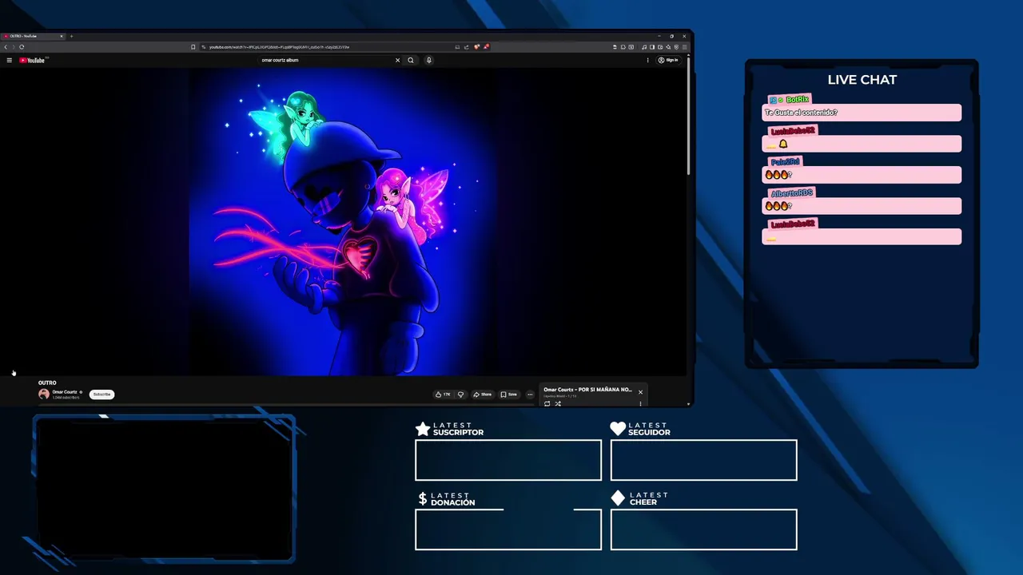Screen dimensions: 1023x575
Task: Reload the YouTube page
Action: click(x=22, y=47)
